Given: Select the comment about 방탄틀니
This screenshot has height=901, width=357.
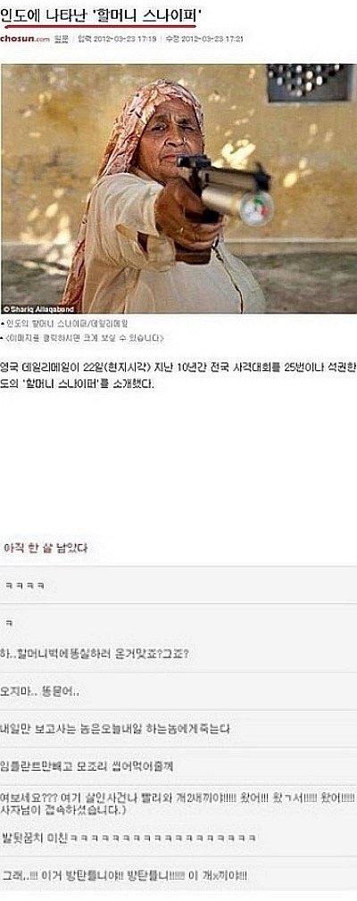Looking at the screenshot, I should (x=178, y=875).
